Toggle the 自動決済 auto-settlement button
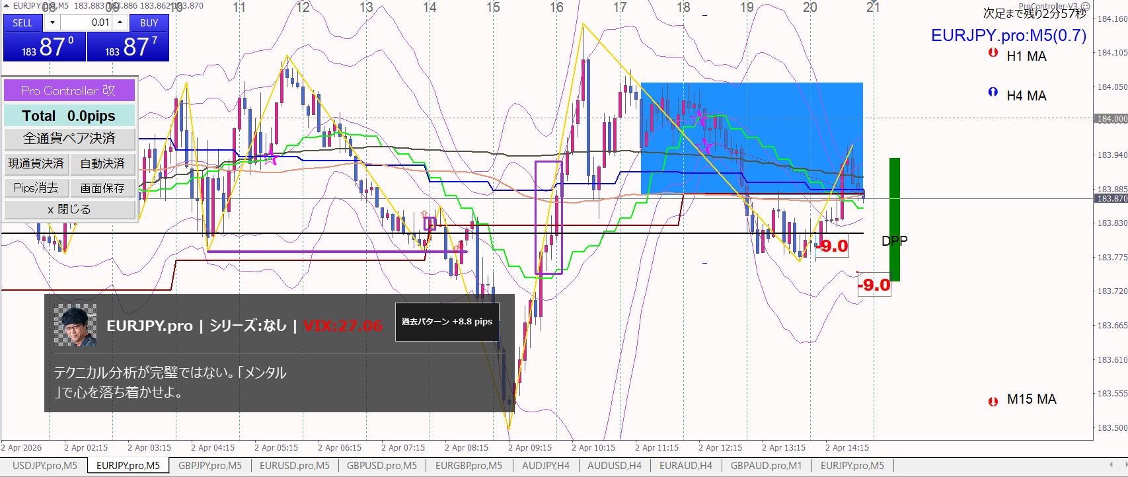Screen dimensions: 1128x477 pos(102,163)
